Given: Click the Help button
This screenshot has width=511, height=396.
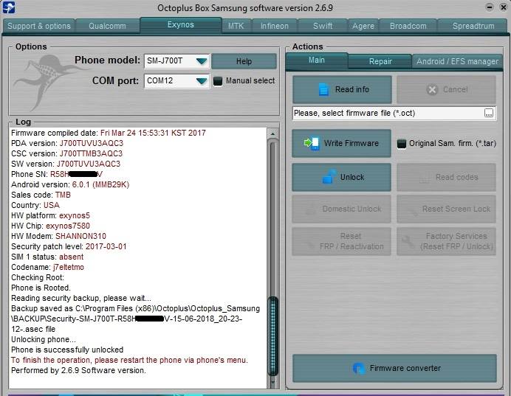Looking at the screenshot, I should (x=244, y=61).
